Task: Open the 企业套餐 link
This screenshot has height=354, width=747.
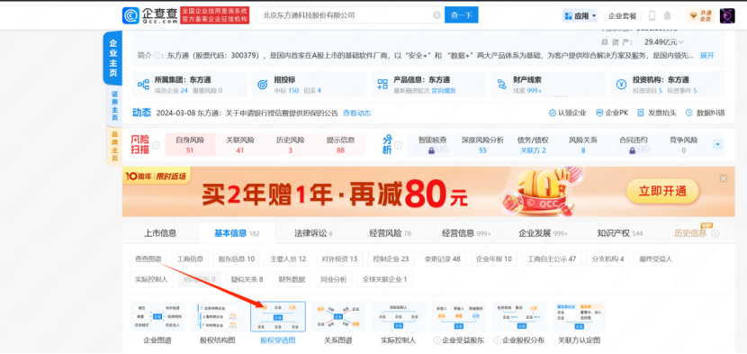Action: coord(622,15)
